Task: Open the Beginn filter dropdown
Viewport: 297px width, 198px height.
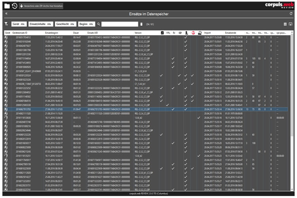Action: click(87, 24)
